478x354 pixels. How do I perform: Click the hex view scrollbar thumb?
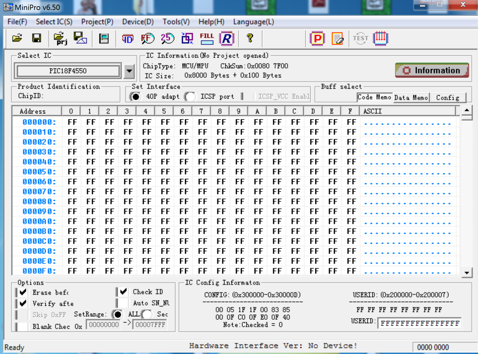(x=466, y=117)
